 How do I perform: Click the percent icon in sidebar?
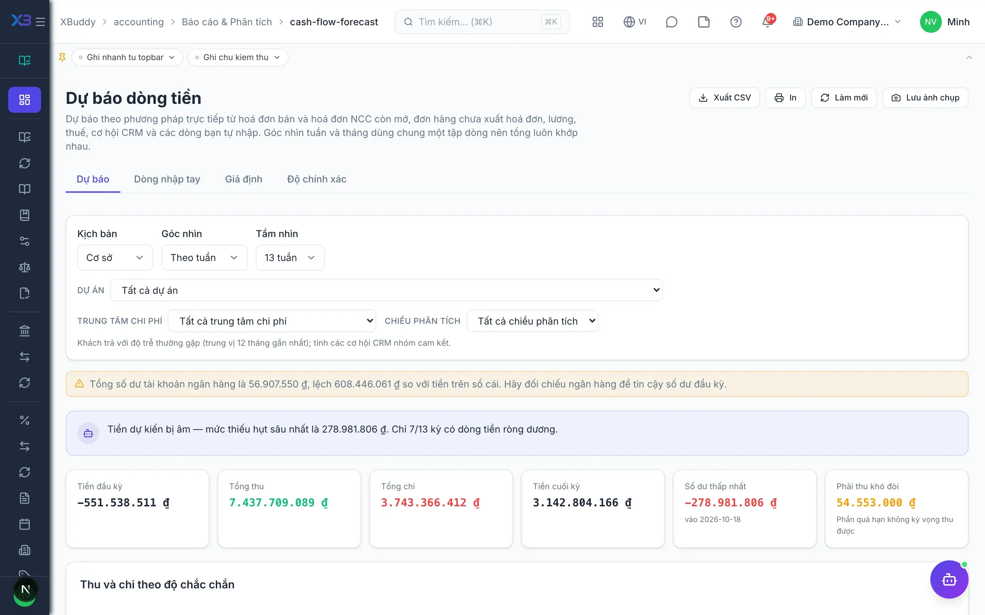24,420
